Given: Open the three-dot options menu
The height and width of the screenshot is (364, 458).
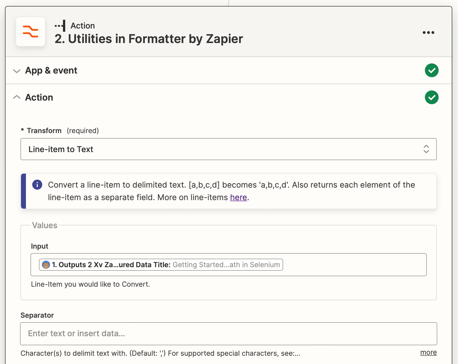Looking at the screenshot, I should [x=429, y=32].
